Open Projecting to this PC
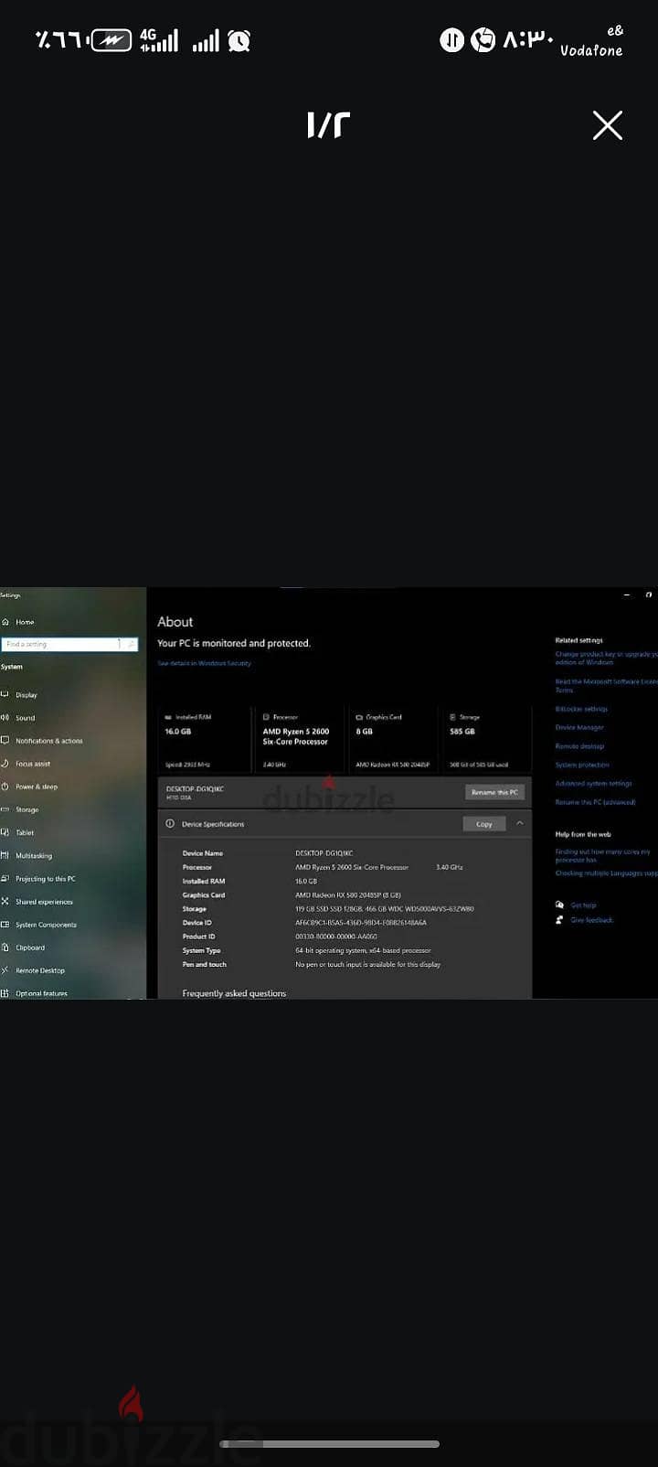Viewport: 658px width, 1467px height. pos(45,879)
